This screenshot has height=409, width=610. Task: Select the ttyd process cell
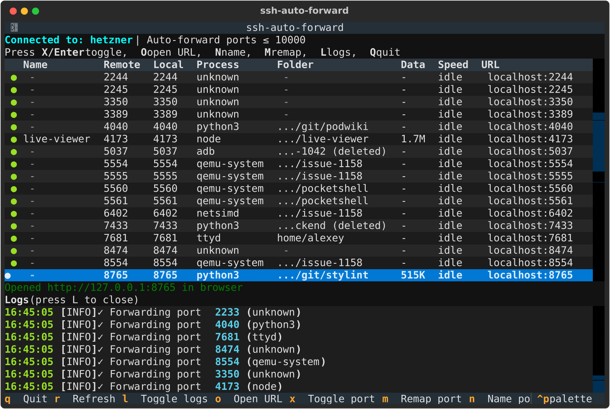click(x=209, y=238)
